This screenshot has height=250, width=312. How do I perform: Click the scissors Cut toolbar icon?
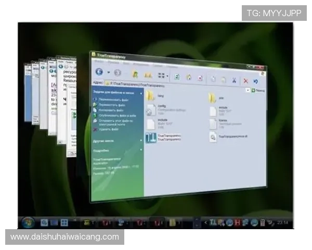pyautogui.click(x=235, y=80)
